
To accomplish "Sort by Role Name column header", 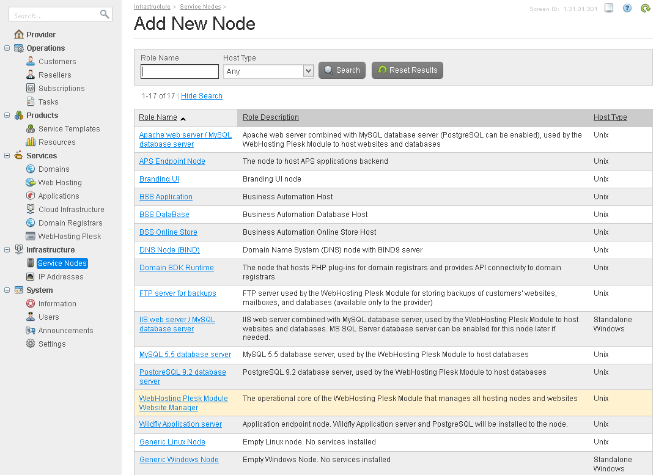I will pos(158,117).
